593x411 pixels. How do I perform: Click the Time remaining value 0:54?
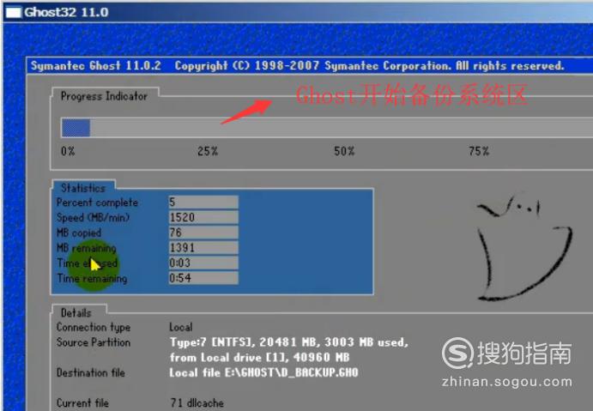(x=203, y=277)
